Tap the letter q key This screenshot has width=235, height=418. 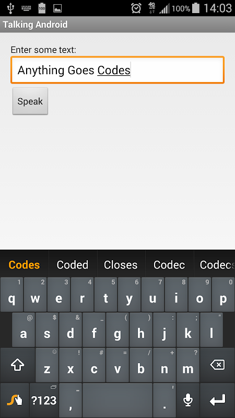(11, 295)
